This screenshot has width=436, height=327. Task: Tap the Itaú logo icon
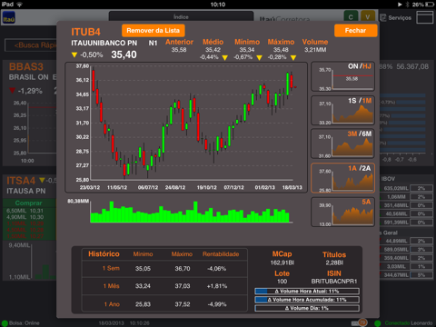[x=9, y=18]
